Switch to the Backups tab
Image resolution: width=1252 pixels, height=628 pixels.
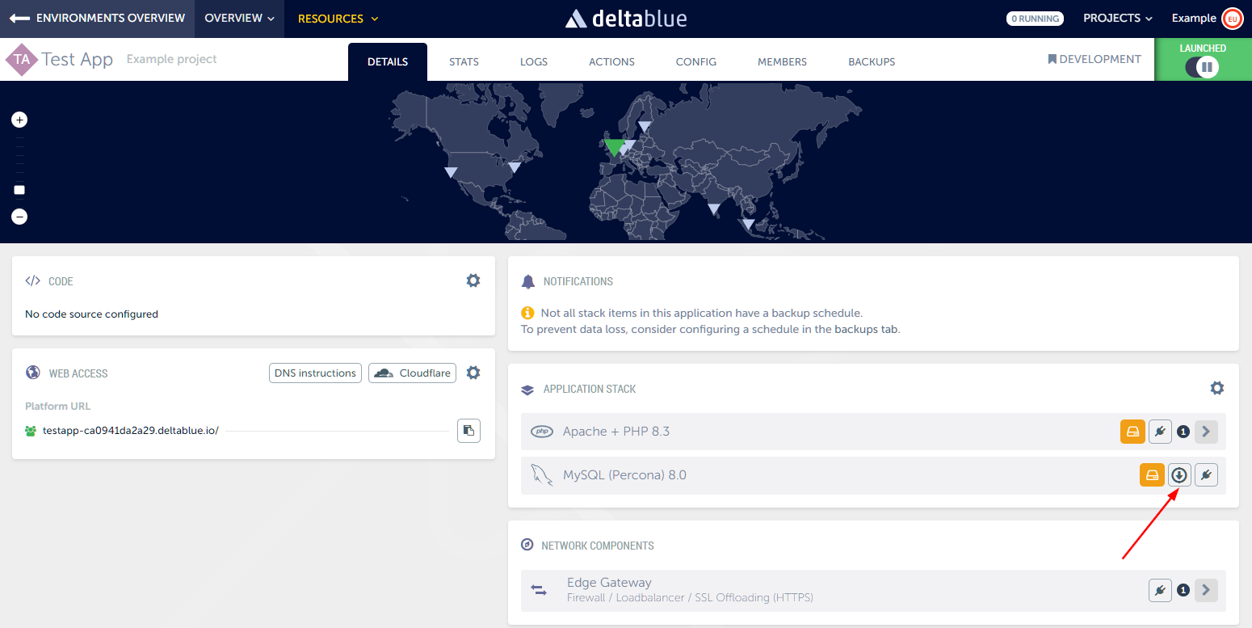coord(871,61)
